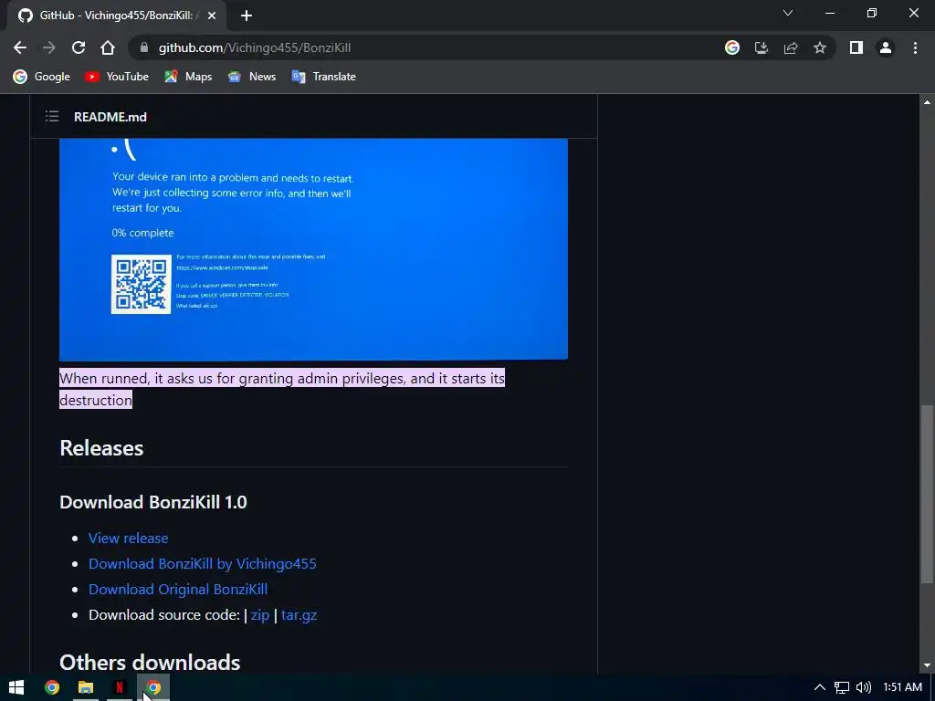Open the YouTube bookmark
Screen dimensions: 935x701
pyautogui.click(x=117, y=77)
